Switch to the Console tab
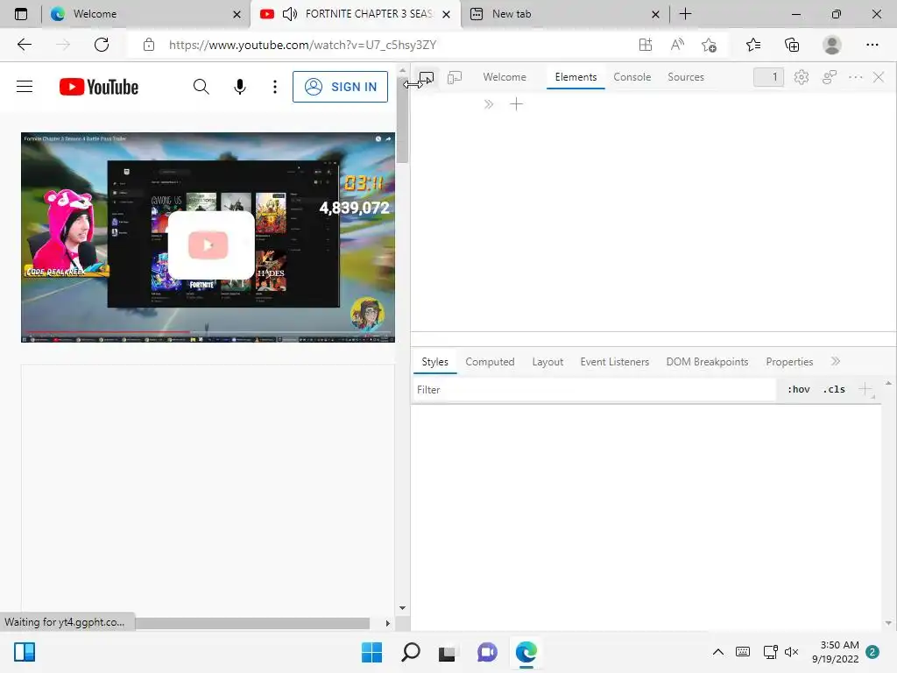Viewport: 897px width, 673px height. point(632,77)
